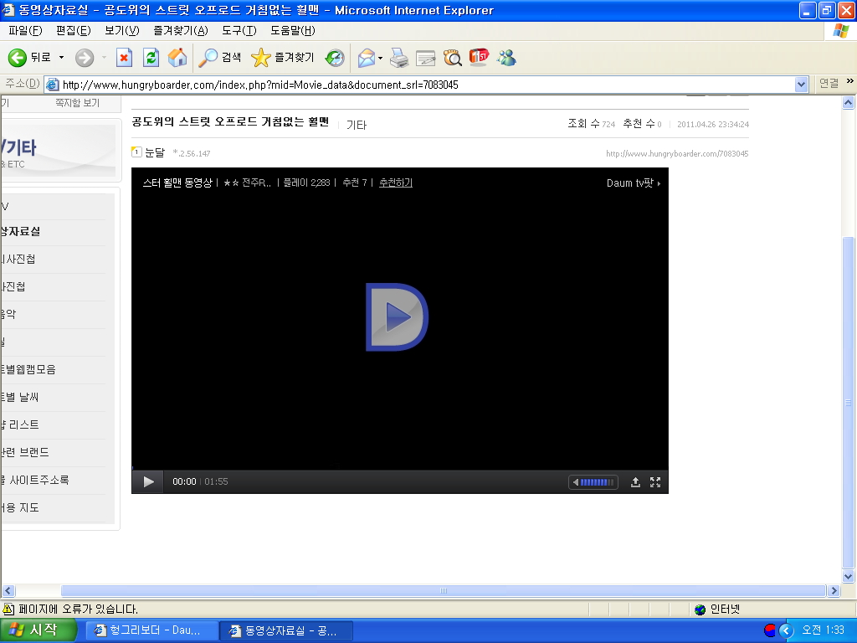Viewport: 857px width, 643px height.
Task: Click the red 1st toolbar icon
Action: coord(479,58)
